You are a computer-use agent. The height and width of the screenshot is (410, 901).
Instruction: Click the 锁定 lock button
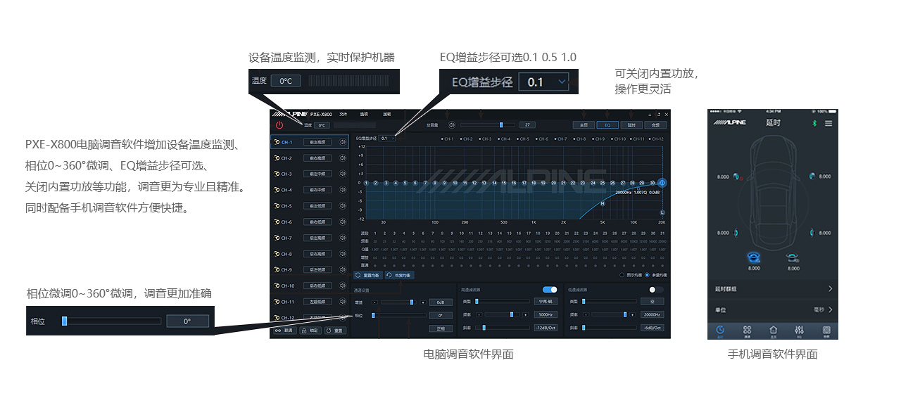pos(310,330)
